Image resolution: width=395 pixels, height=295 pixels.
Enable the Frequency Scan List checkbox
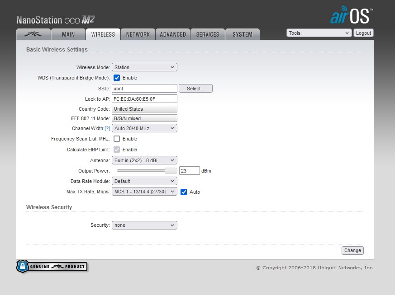(x=117, y=139)
